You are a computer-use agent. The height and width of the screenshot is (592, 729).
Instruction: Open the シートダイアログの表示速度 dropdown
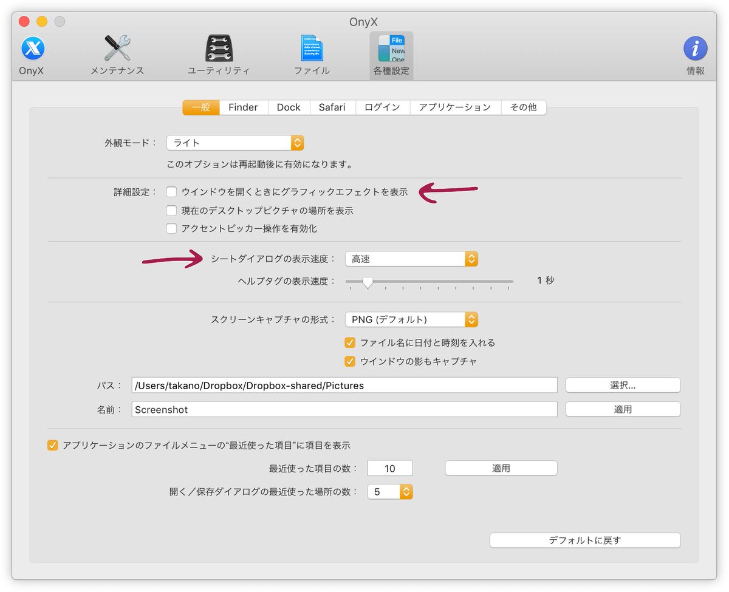pos(411,259)
